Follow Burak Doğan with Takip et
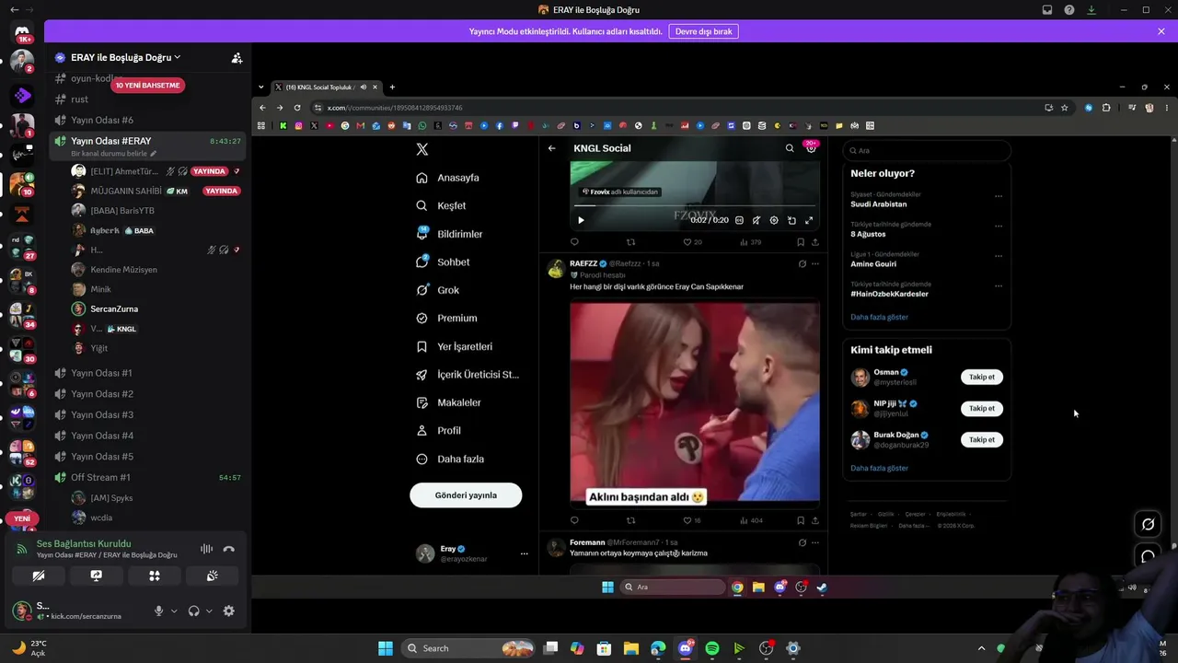 982,439
